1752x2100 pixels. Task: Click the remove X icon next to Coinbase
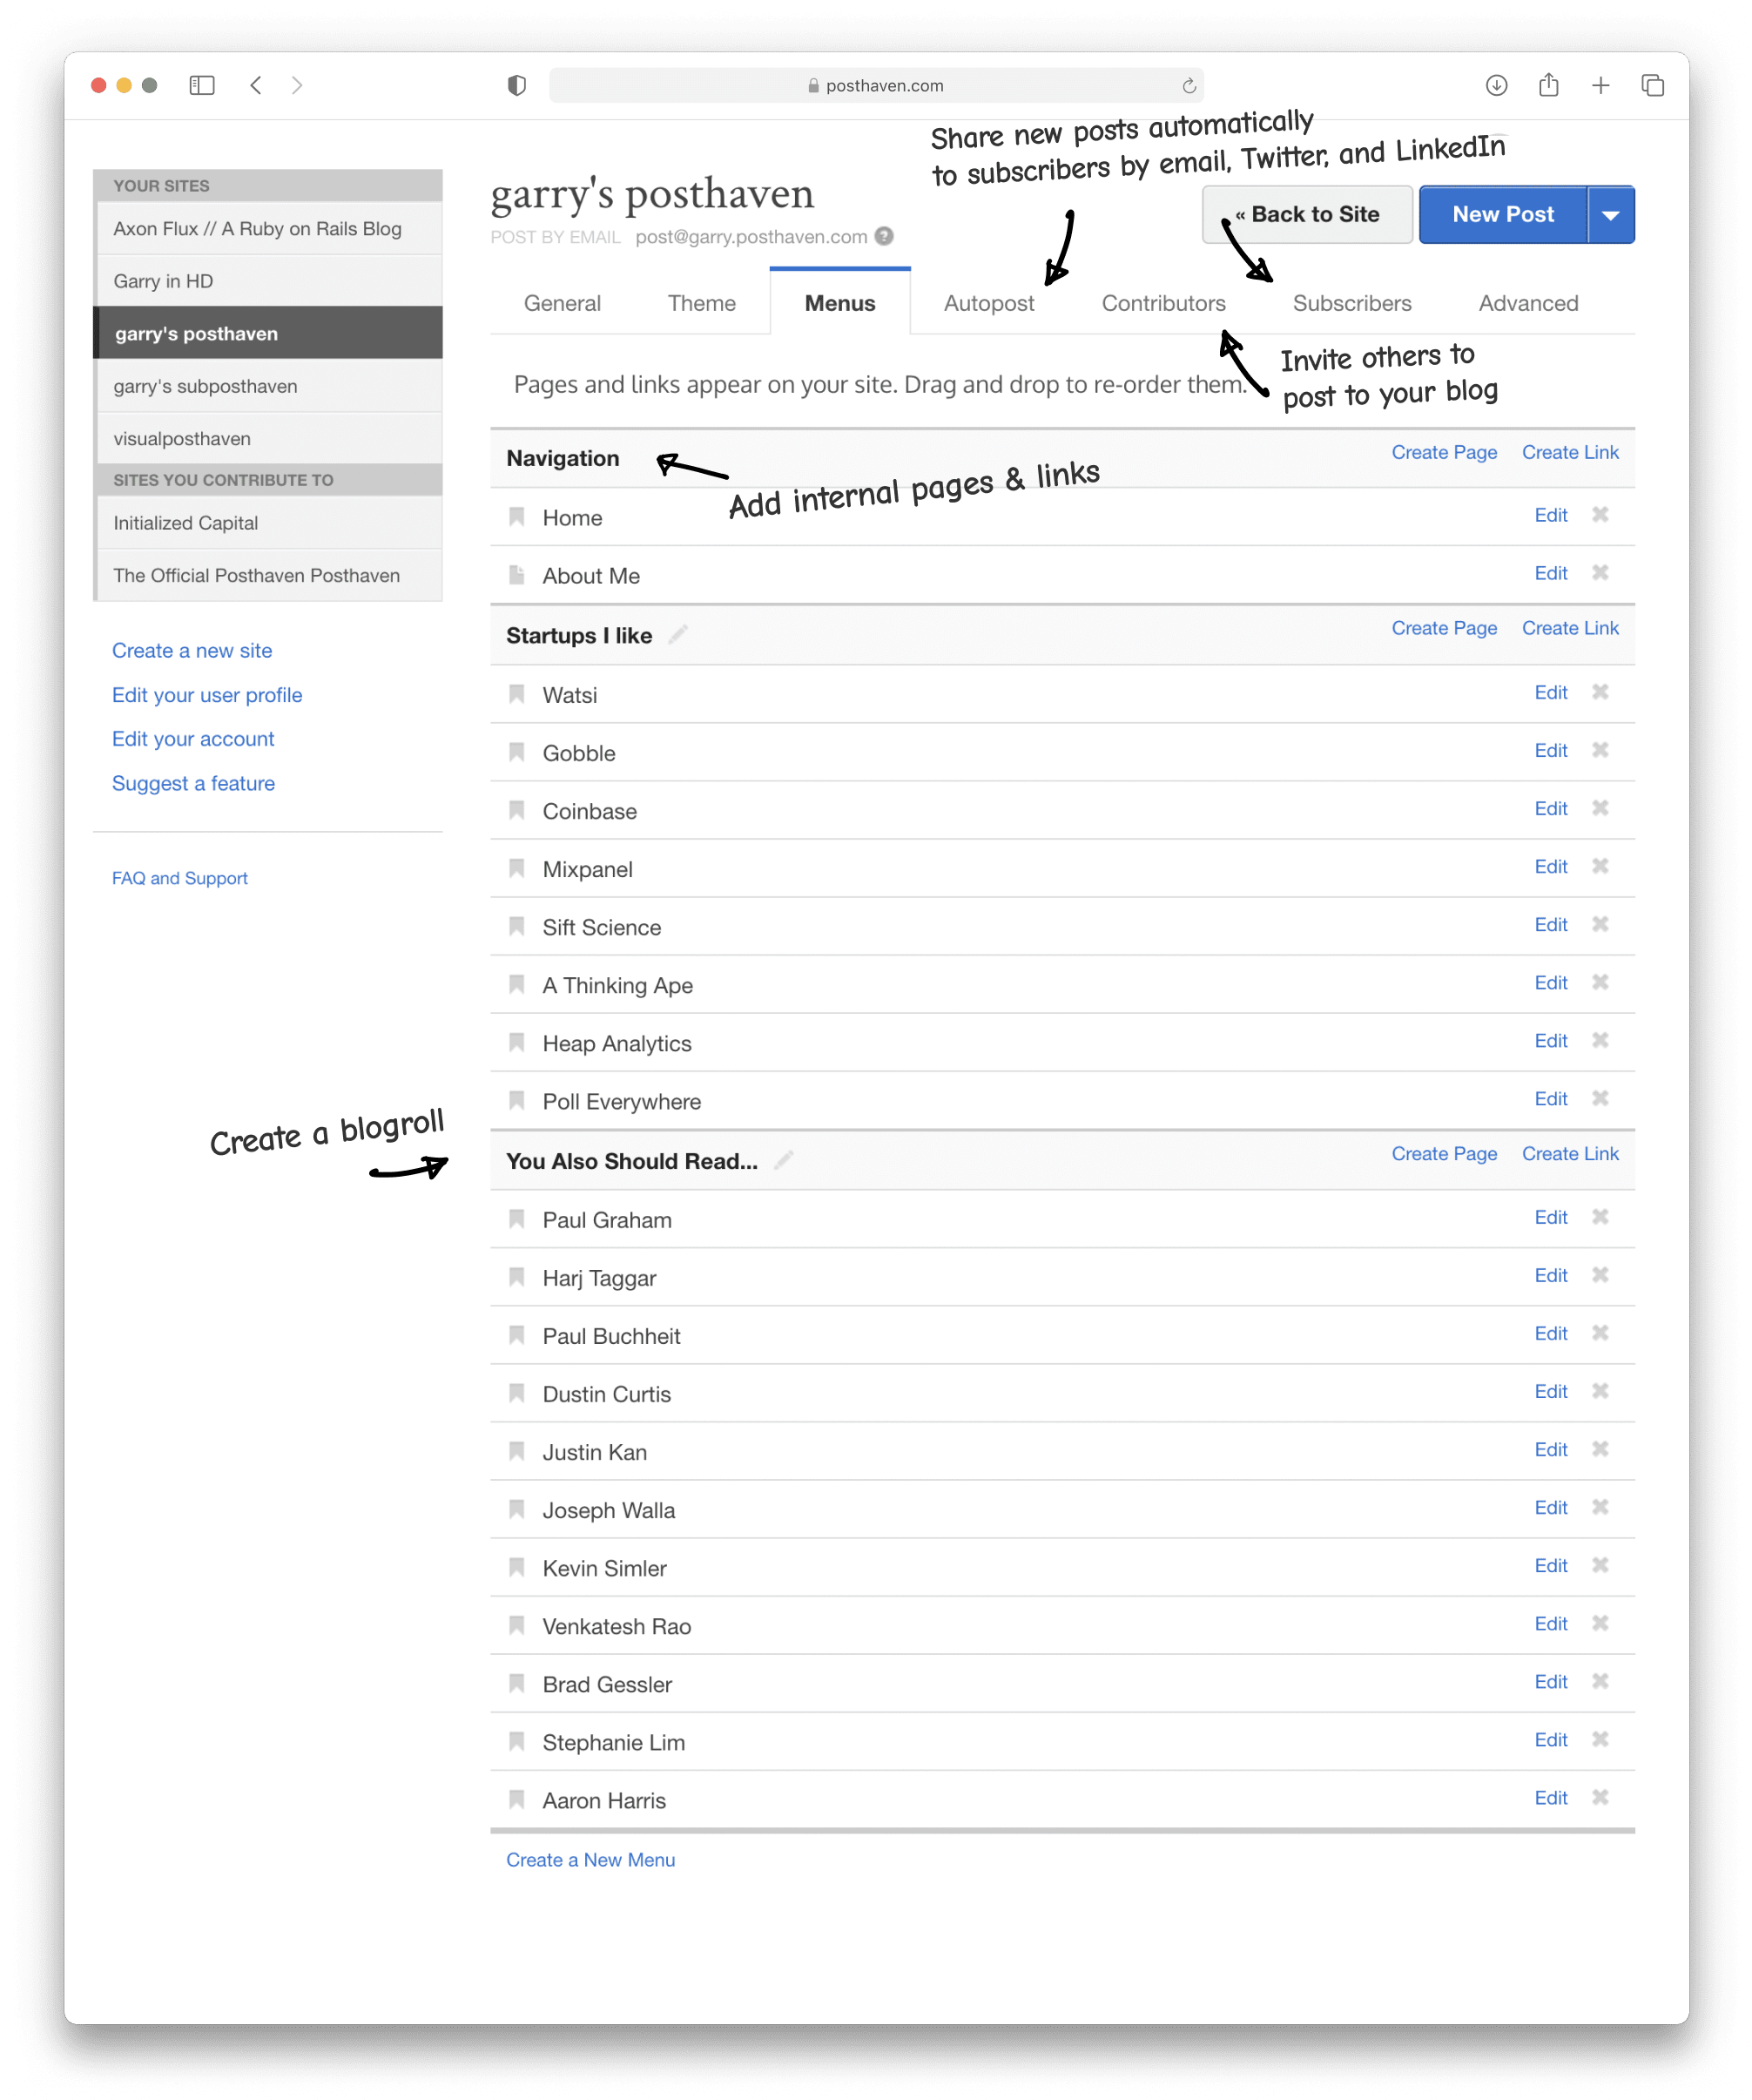1604,809
